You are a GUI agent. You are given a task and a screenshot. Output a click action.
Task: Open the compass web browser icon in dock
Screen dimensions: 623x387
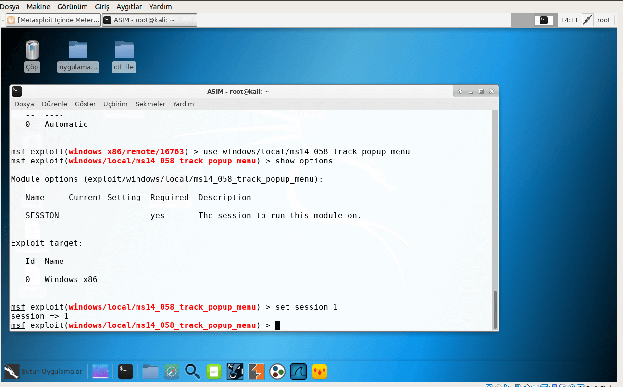click(172, 371)
